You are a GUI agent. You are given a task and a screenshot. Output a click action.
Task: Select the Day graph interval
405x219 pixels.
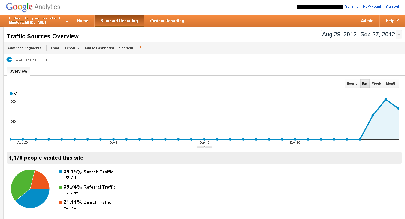[365, 83]
